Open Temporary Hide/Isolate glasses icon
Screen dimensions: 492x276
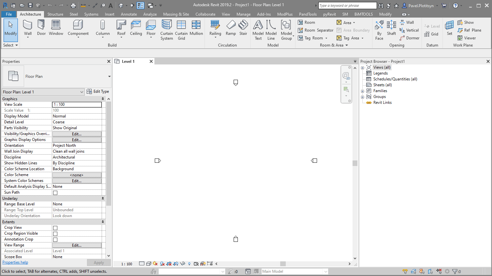coord(182,264)
